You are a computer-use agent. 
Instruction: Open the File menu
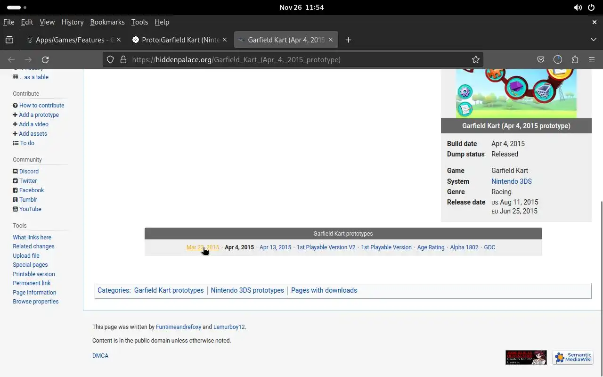click(x=8, y=22)
